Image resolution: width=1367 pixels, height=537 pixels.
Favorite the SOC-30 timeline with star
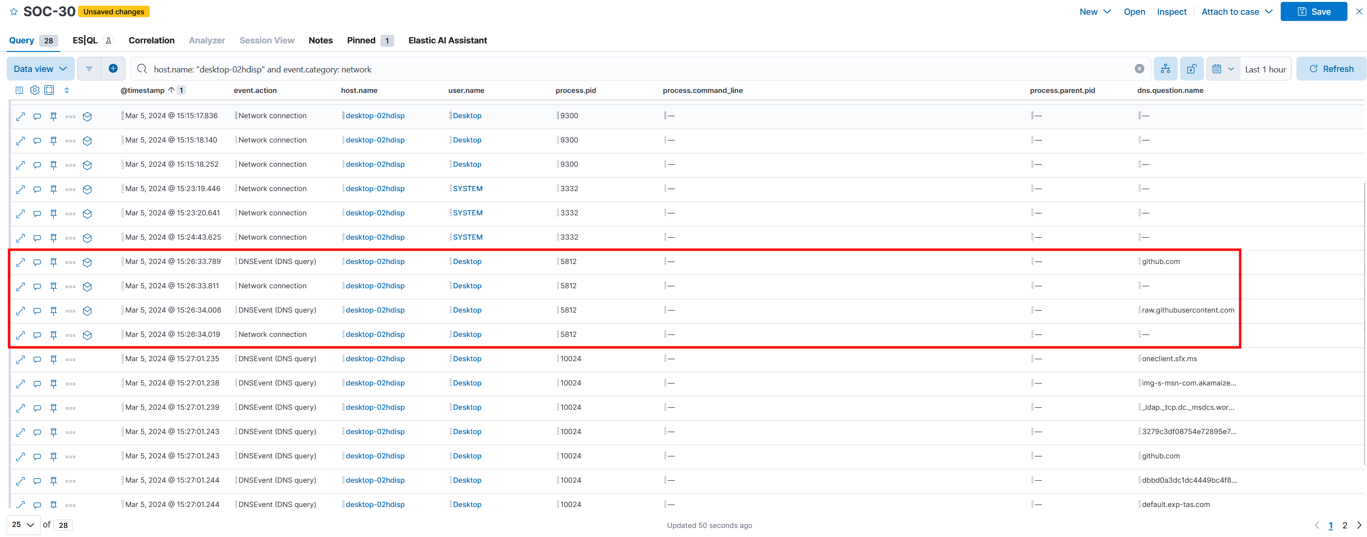click(x=14, y=11)
